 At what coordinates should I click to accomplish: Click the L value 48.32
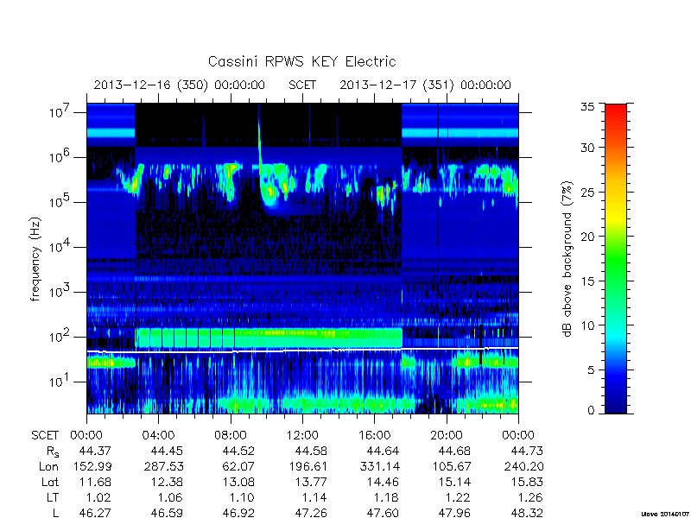tap(527, 513)
